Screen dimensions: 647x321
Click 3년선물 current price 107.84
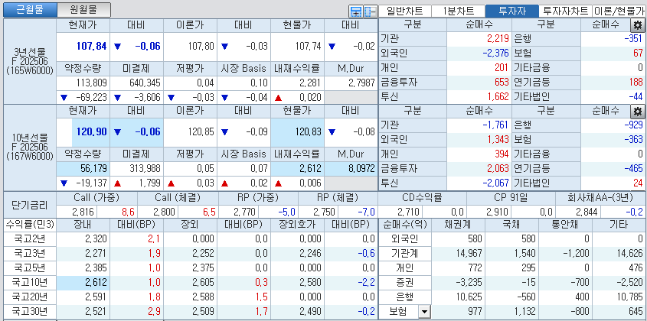click(x=91, y=46)
